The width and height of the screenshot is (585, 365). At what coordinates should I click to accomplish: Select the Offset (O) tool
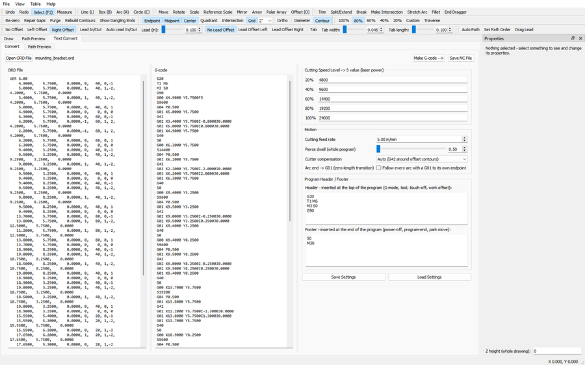click(300, 12)
